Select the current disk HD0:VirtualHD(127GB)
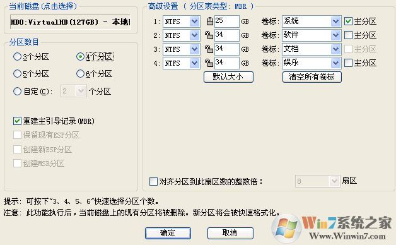Screen dimensions: 396x245 (x=70, y=22)
